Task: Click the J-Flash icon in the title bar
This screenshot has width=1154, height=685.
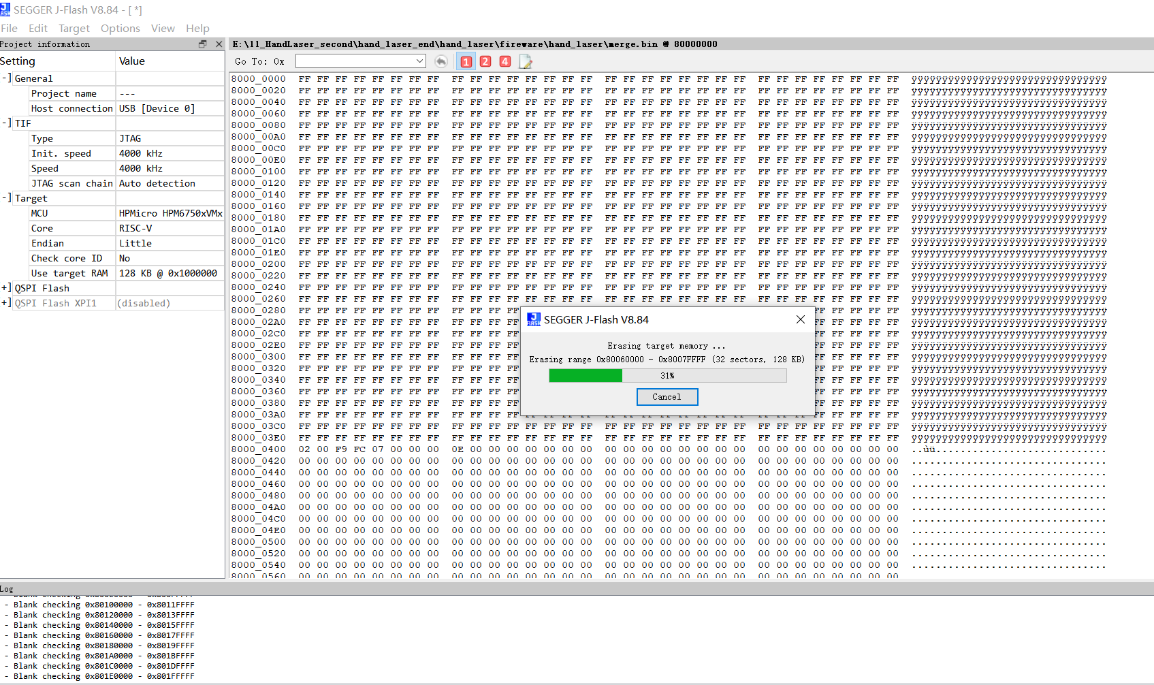Action: point(5,10)
